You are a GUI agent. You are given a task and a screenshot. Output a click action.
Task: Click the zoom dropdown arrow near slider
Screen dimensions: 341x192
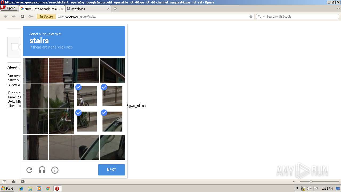294,182
